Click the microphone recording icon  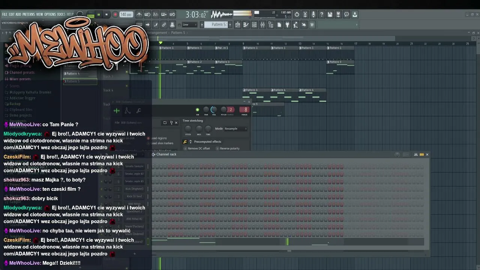[x=313, y=15]
